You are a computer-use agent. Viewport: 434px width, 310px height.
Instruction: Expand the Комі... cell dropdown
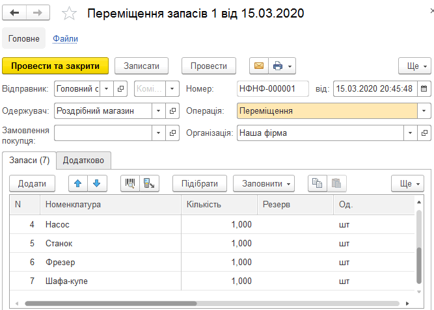(172, 89)
